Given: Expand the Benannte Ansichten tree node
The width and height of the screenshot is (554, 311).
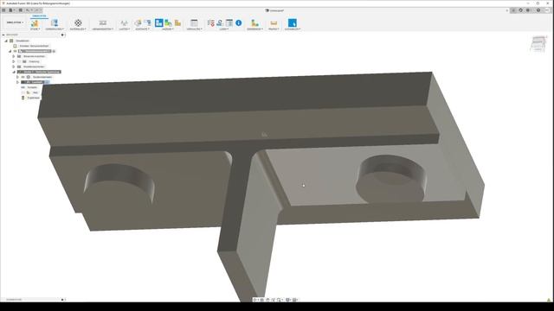Looking at the screenshot, I should [14, 56].
